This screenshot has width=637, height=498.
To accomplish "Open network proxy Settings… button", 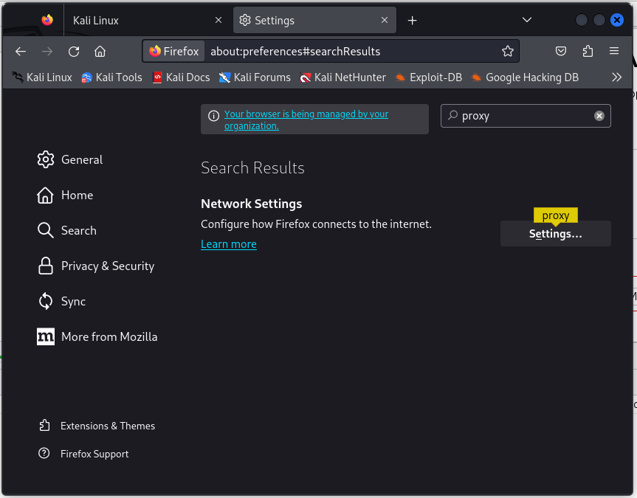I will click(555, 234).
